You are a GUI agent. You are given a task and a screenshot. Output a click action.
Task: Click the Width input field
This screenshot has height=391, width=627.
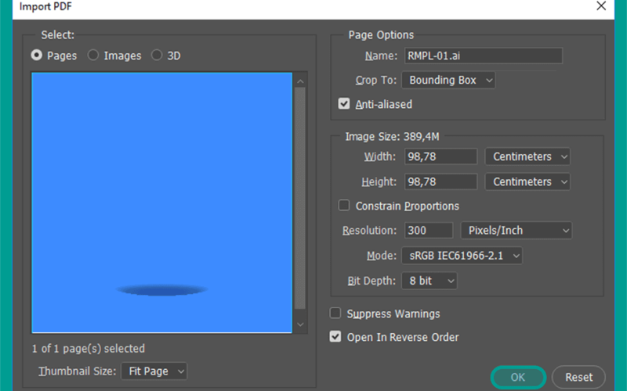(x=440, y=156)
